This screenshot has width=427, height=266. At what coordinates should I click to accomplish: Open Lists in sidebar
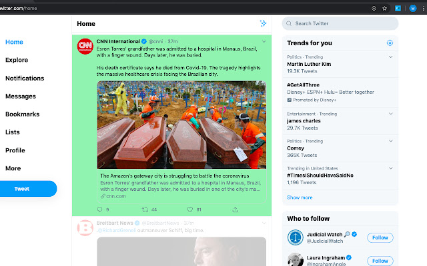[13, 132]
